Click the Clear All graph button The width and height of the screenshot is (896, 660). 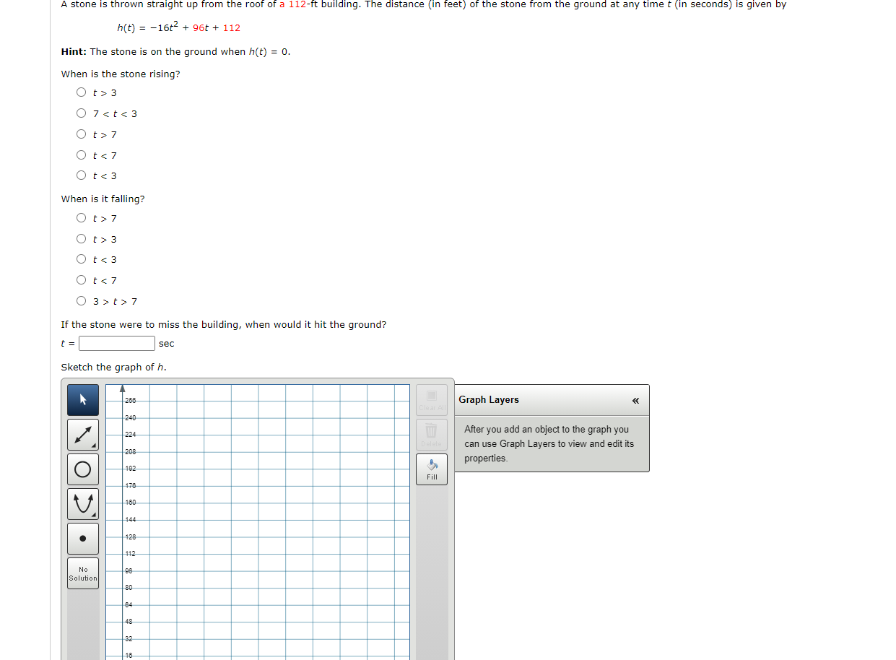[x=432, y=400]
